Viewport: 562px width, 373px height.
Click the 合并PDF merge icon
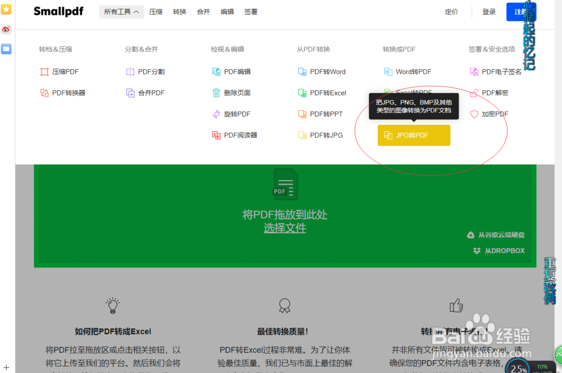pyautogui.click(x=130, y=93)
